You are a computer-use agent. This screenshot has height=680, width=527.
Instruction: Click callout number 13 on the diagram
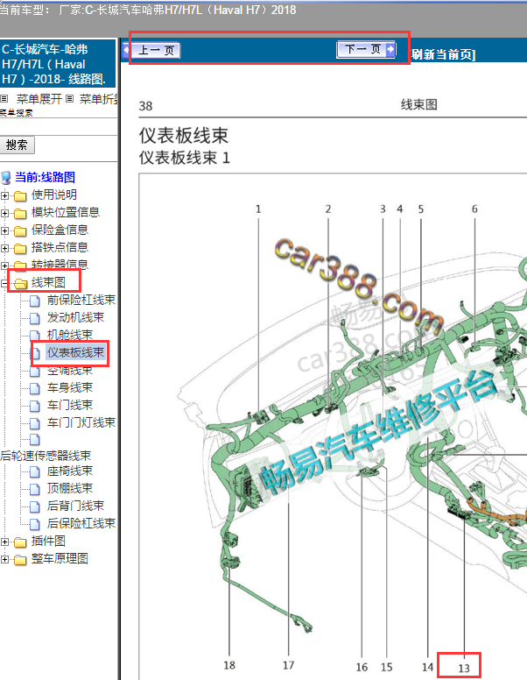[x=464, y=669]
